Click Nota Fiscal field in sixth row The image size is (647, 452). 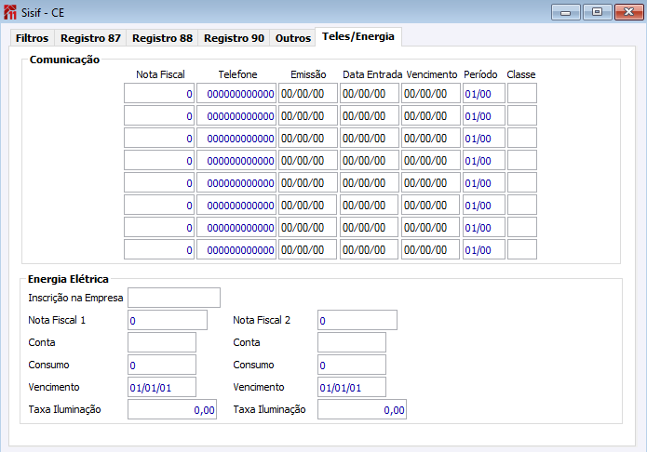point(159,205)
